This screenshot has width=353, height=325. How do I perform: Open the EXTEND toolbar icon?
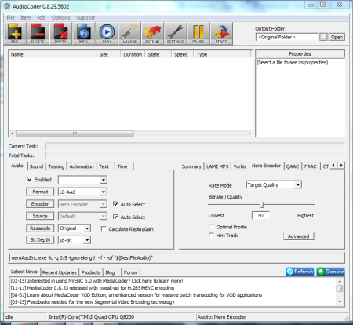152,34
